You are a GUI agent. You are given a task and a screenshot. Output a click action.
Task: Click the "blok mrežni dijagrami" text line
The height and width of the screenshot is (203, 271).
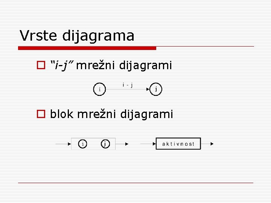111,114
